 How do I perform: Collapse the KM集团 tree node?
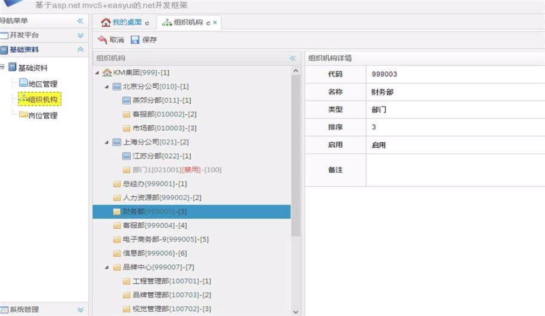click(x=97, y=73)
